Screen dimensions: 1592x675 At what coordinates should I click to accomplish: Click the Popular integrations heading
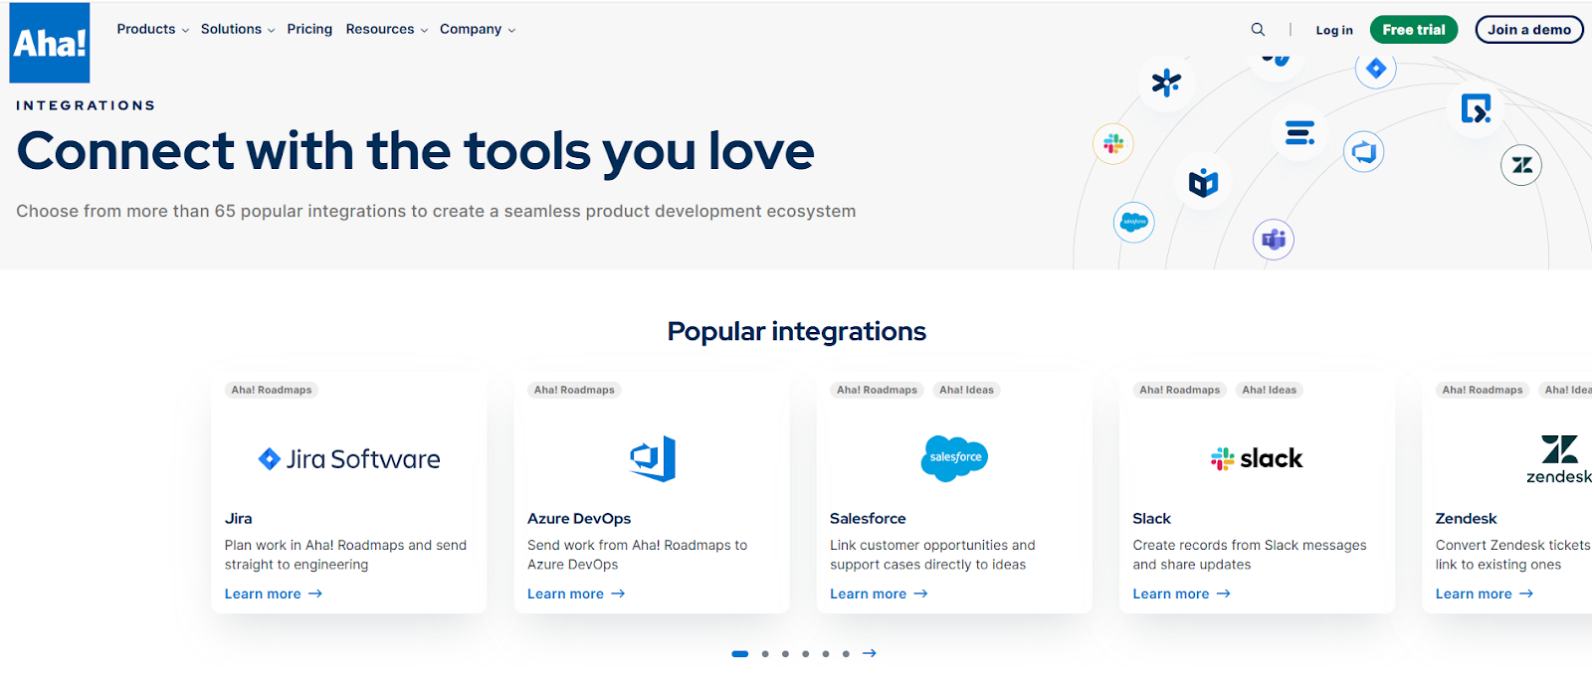pos(796,331)
